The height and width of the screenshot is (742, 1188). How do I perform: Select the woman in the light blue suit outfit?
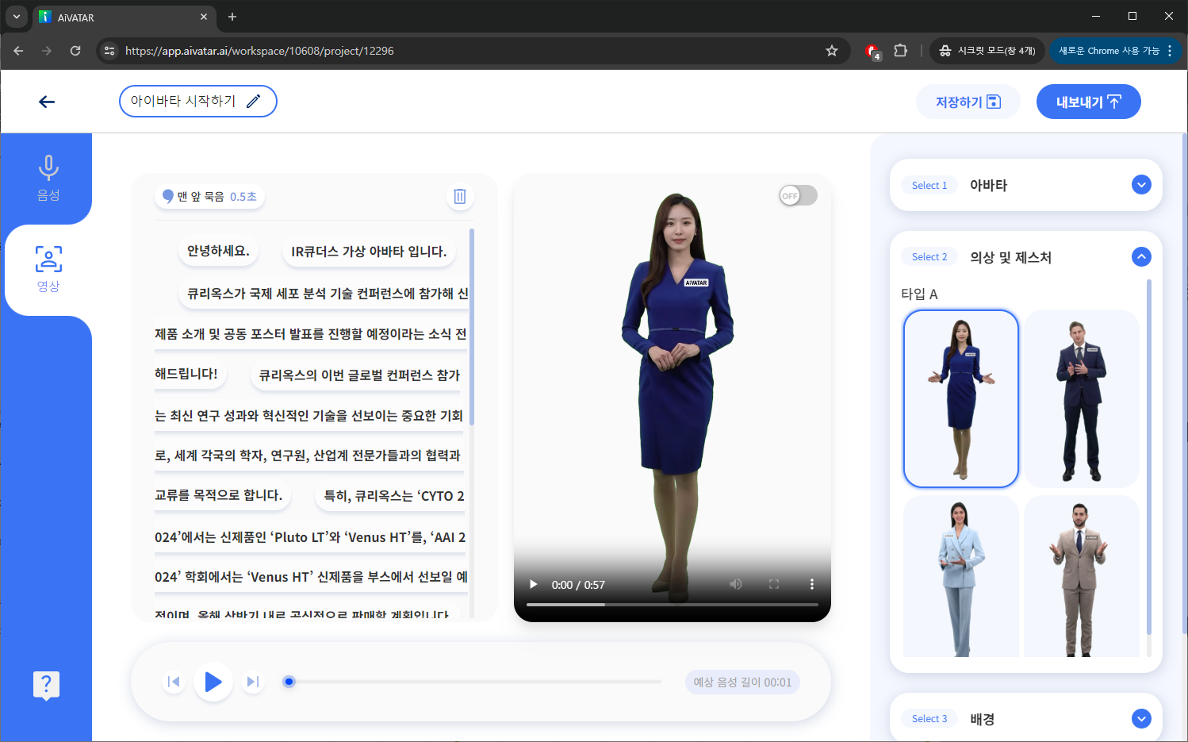coord(961,577)
